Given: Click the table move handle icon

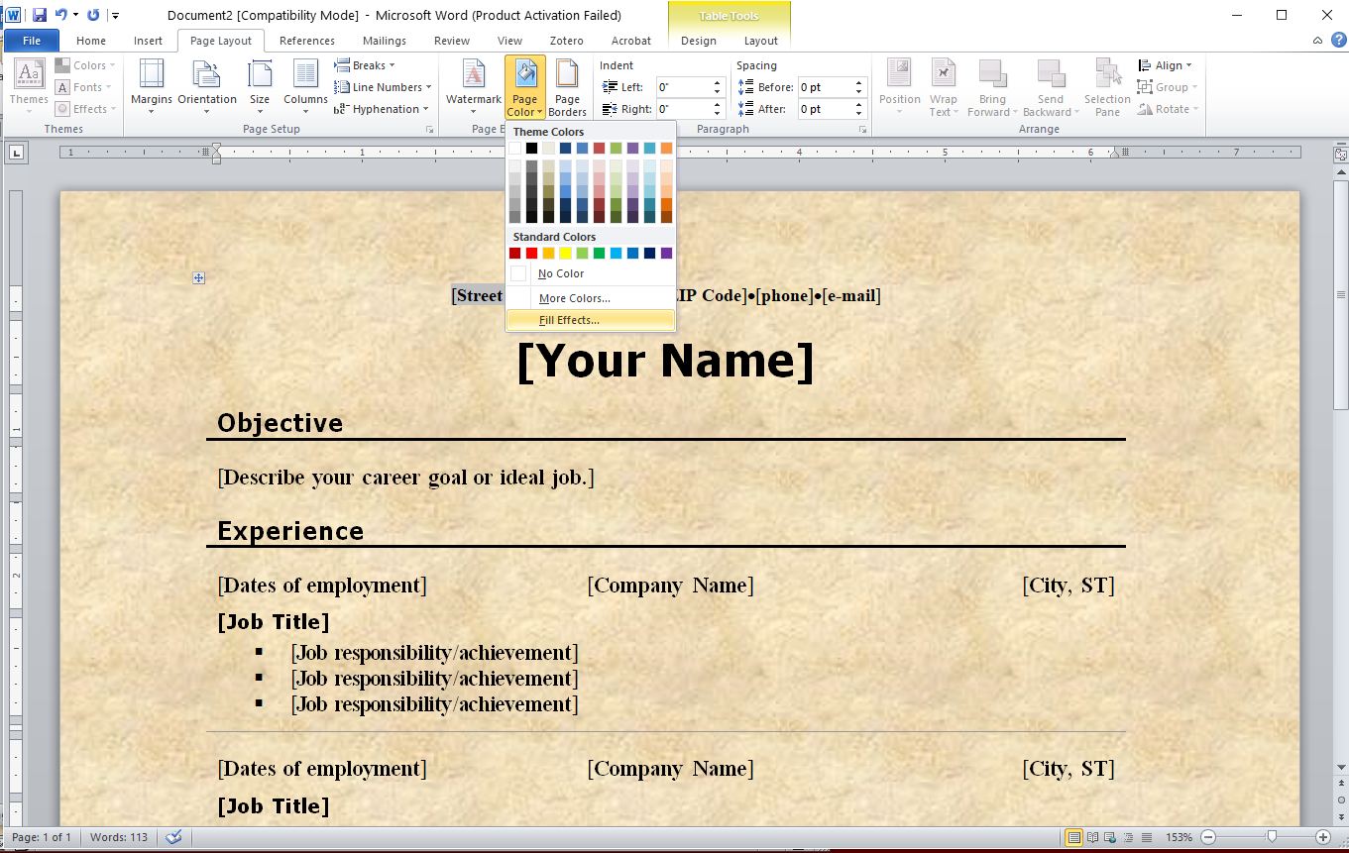Looking at the screenshot, I should pos(199,278).
